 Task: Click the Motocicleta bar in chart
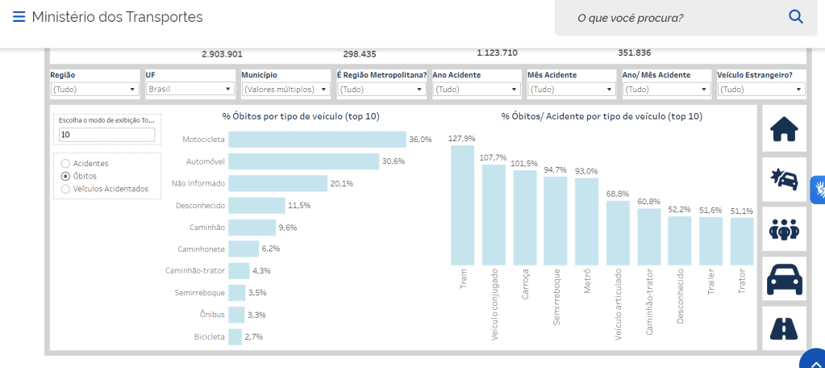[x=317, y=140]
